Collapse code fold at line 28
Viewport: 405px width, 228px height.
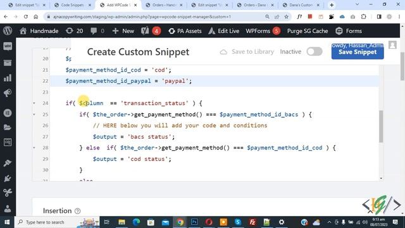pyautogui.click(x=34, y=148)
